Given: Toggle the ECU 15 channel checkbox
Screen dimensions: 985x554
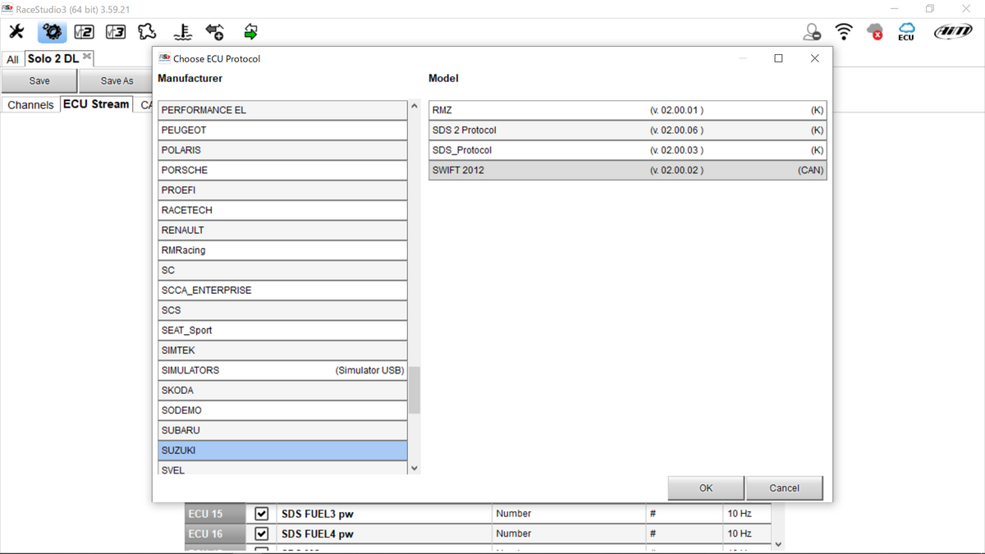Looking at the screenshot, I should (262, 514).
